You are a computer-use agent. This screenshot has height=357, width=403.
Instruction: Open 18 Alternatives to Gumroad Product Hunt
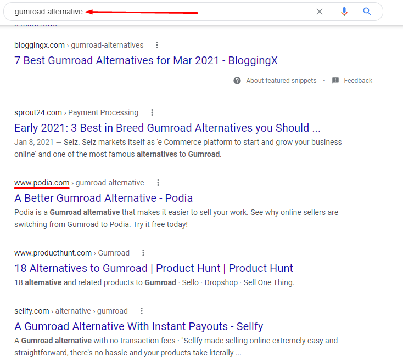[154, 269]
